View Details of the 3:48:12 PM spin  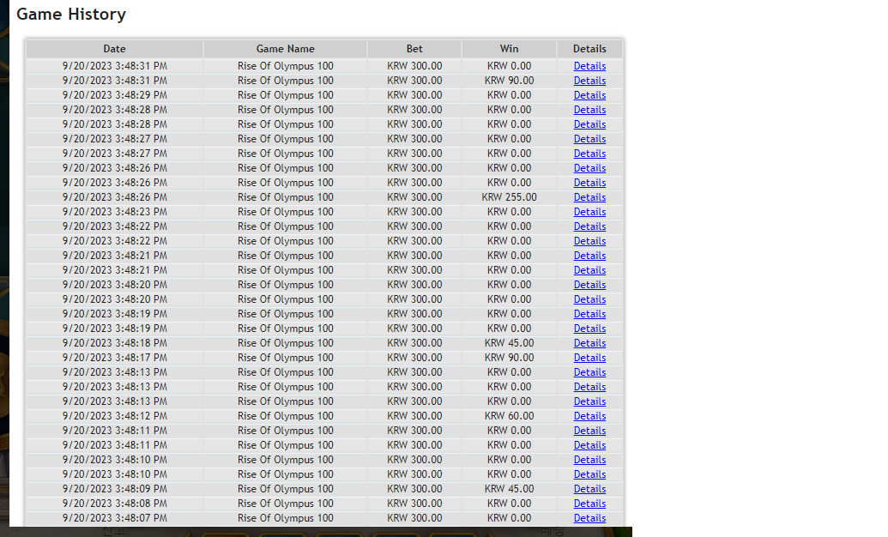coord(589,416)
